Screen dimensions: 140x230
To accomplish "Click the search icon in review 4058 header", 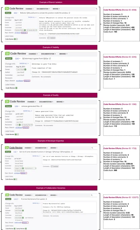I will 96,9.
